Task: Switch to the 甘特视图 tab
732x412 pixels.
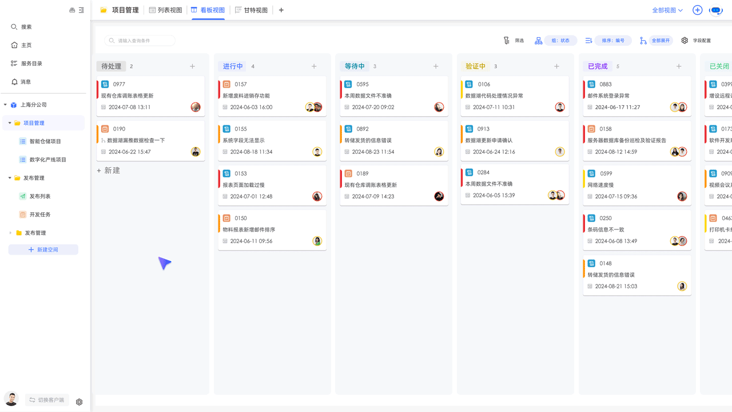Action: [x=252, y=10]
